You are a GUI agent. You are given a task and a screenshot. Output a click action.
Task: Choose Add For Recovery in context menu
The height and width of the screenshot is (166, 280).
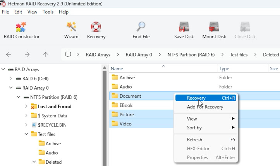(206, 107)
